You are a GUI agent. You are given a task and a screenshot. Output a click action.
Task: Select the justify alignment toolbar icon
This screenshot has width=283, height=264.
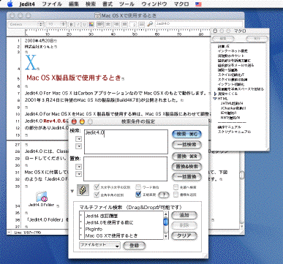tap(124, 24)
